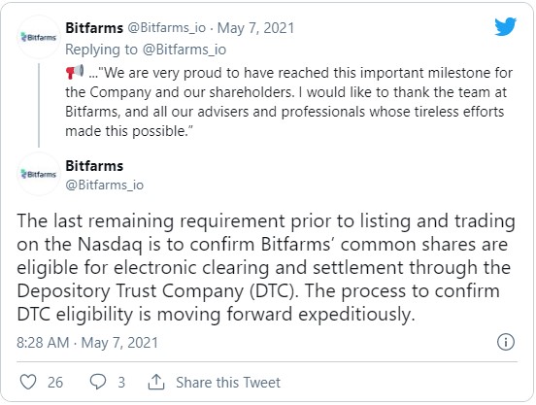Screen dimensions: 536x405
Task: Click the Bitfarms avatar on main tweet
Action: (39, 174)
